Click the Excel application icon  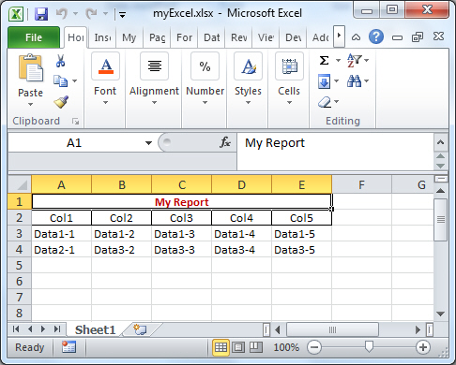click(x=16, y=14)
